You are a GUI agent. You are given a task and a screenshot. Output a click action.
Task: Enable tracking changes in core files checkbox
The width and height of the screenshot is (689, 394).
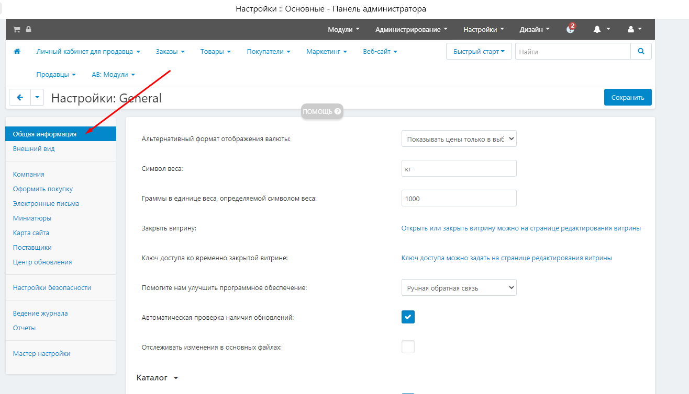pos(408,347)
